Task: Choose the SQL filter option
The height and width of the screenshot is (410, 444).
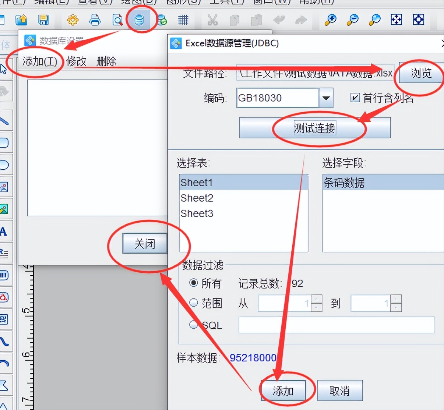Action: pos(193,325)
